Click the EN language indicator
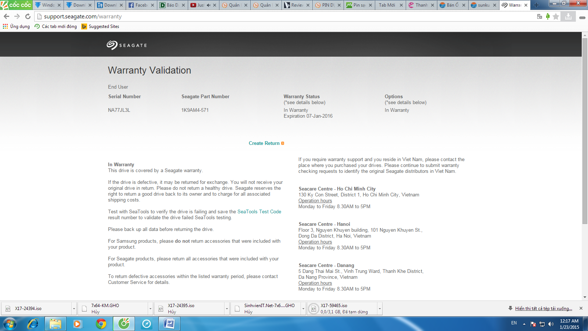This screenshot has height=331, width=588. (514, 323)
